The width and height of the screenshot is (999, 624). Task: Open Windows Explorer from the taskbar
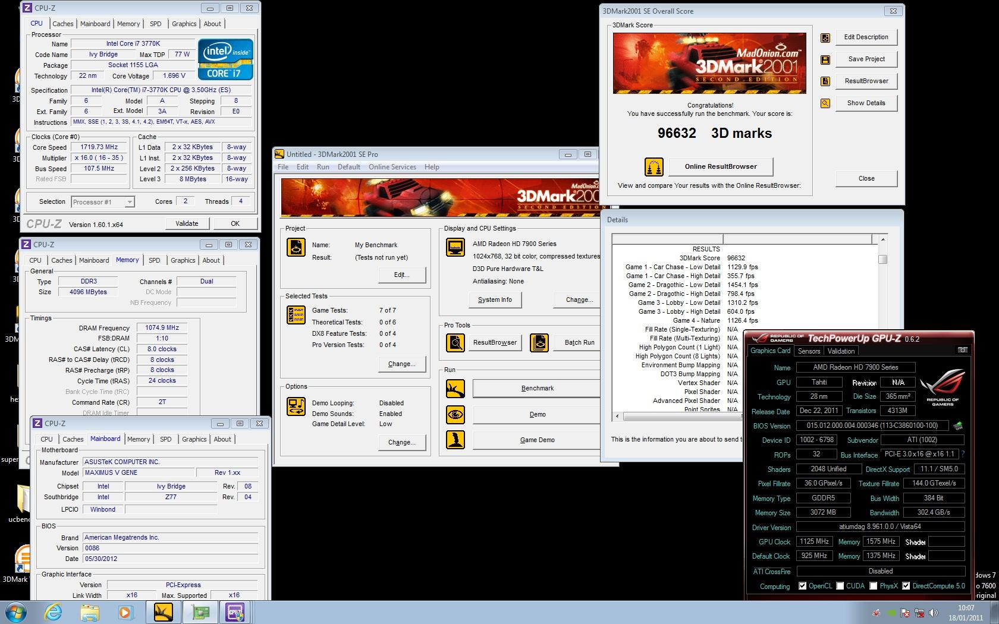[90, 612]
